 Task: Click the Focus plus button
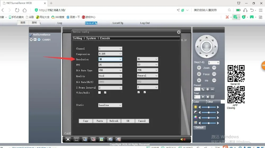coord(199,74)
